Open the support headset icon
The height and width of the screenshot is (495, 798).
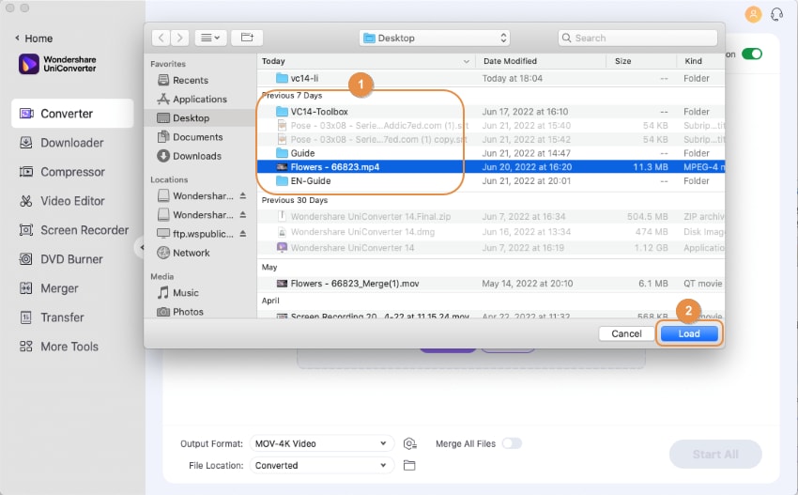coord(776,14)
